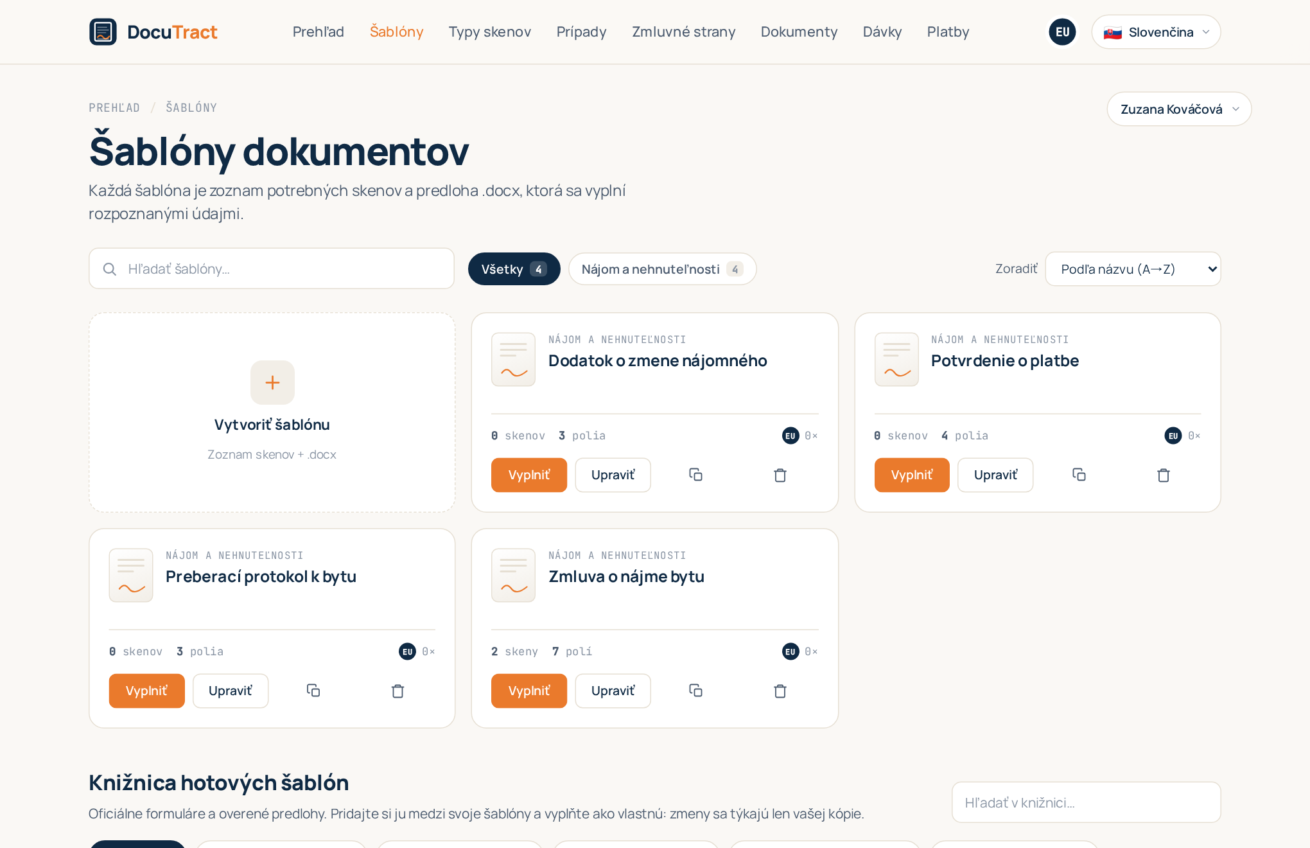
Task: Open Dokumenty navigation item
Action: tap(799, 31)
